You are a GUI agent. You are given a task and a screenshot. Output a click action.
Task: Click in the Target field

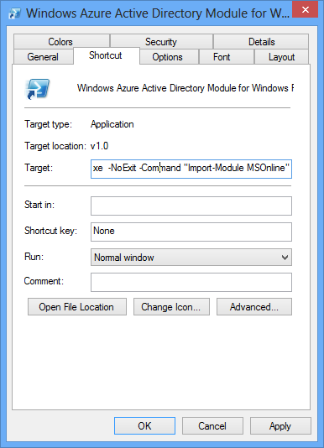(x=191, y=169)
